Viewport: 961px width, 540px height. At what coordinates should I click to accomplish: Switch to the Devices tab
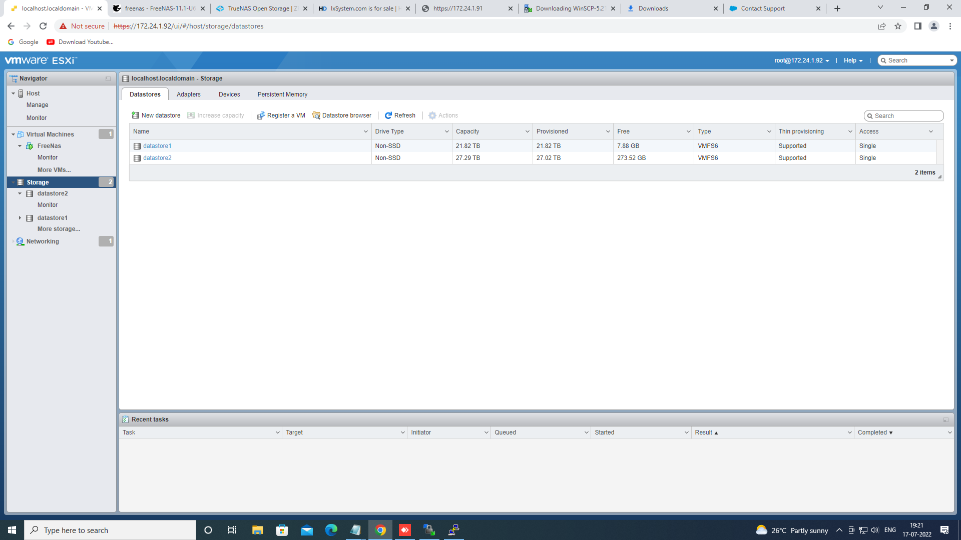[x=229, y=94]
